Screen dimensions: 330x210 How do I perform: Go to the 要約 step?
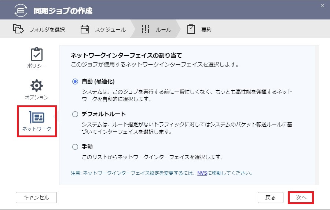pos(199,29)
